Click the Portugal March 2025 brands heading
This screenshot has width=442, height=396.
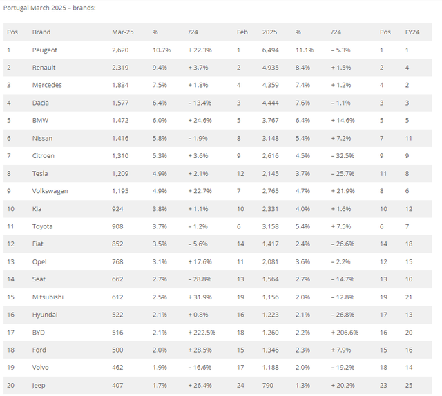coord(50,8)
